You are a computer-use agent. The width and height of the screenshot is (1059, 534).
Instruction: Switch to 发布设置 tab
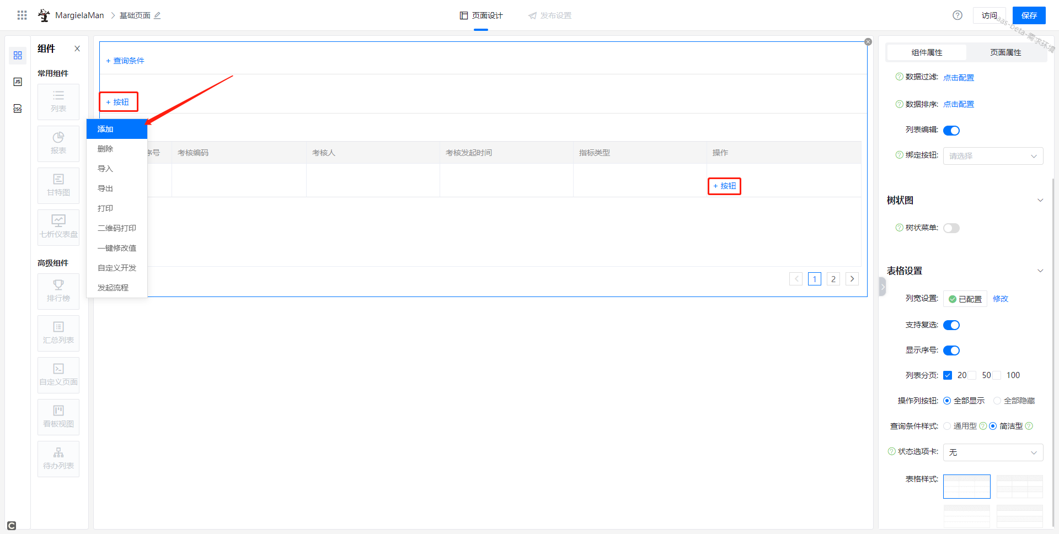coord(549,15)
